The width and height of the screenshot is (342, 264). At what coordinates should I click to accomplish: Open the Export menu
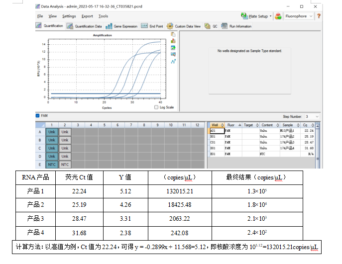87,16
